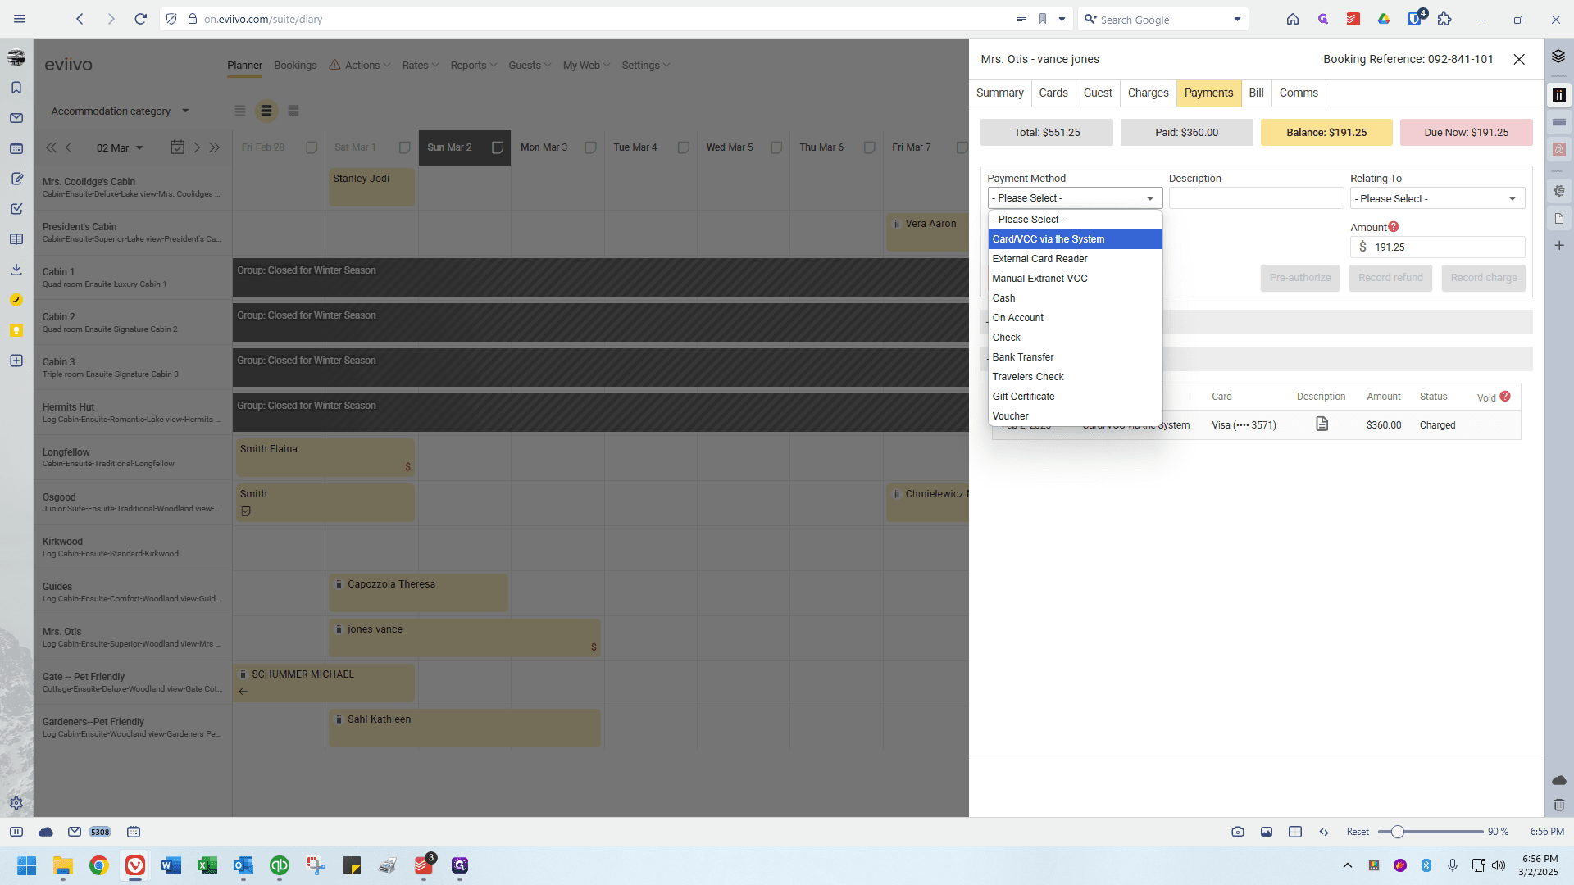Open the book/reading icon in left sidebar
Viewport: 1574px width, 885px height.
(16, 239)
